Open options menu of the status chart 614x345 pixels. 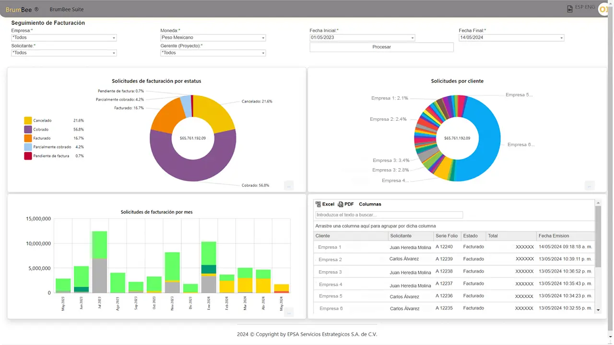pyautogui.click(x=288, y=185)
